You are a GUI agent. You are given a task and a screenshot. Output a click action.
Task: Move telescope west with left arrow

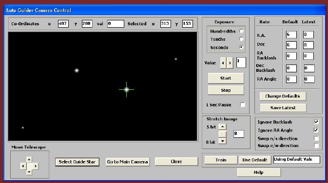[23, 166]
